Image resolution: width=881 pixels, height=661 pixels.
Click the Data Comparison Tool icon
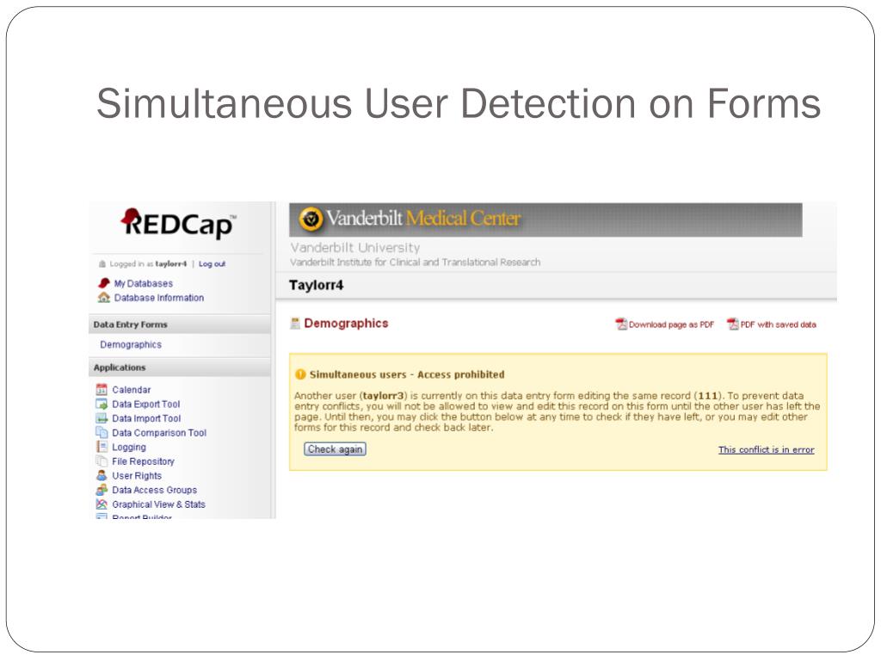tap(102, 433)
